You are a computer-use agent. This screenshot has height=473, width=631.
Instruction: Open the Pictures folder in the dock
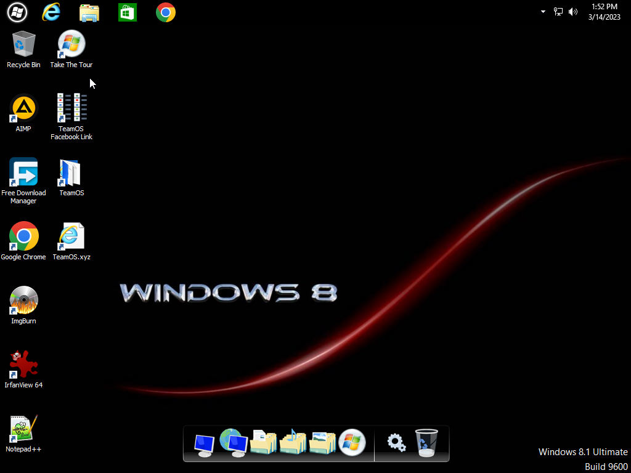coord(323,442)
